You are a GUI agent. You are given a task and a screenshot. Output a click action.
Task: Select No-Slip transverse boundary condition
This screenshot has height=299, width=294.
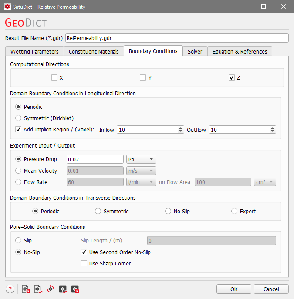point(168,211)
